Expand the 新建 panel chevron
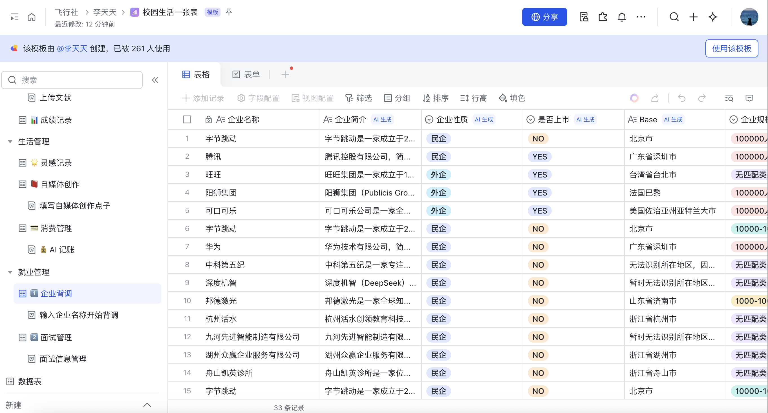Screen dimensions: 768x413 (147, 405)
